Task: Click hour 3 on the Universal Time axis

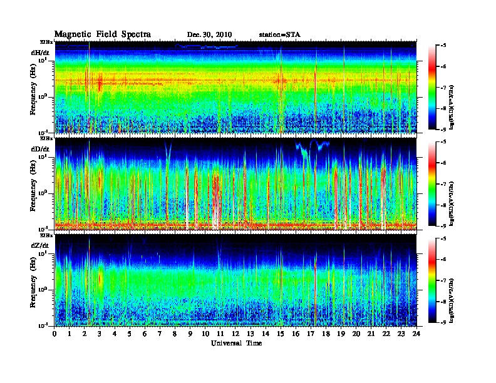Action: [100, 334]
